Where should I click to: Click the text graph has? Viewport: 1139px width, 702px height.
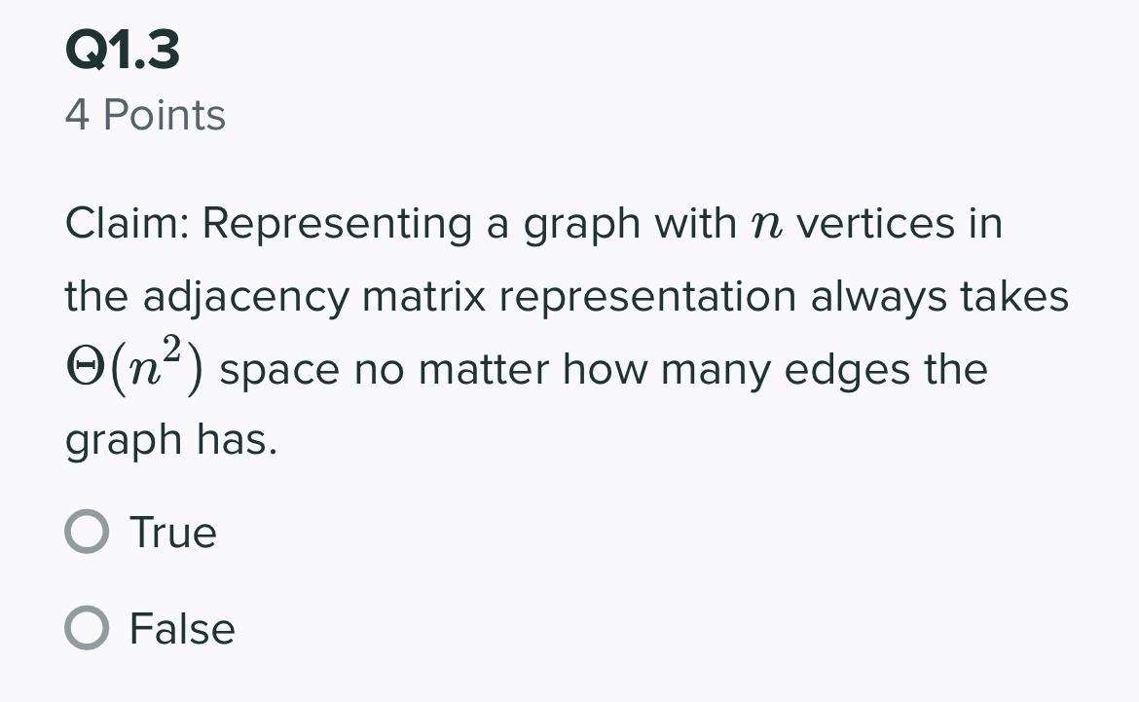click(x=171, y=438)
